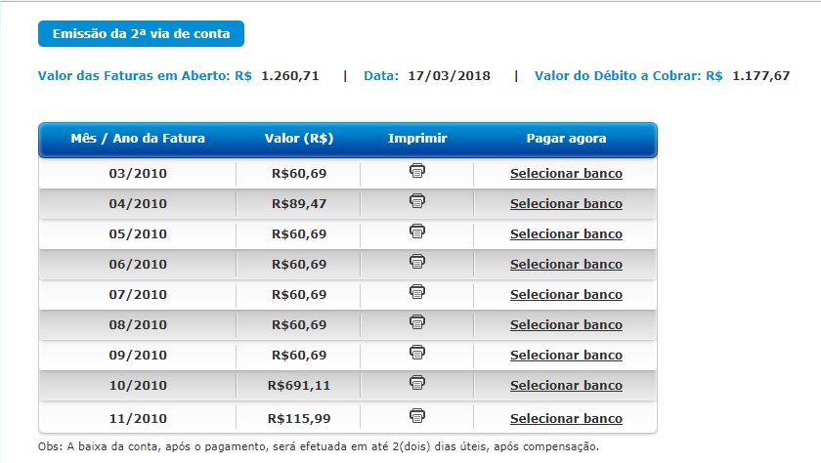Open Selecionar banco for 09/2010
The width and height of the screenshot is (821, 463).
(x=566, y=356)
